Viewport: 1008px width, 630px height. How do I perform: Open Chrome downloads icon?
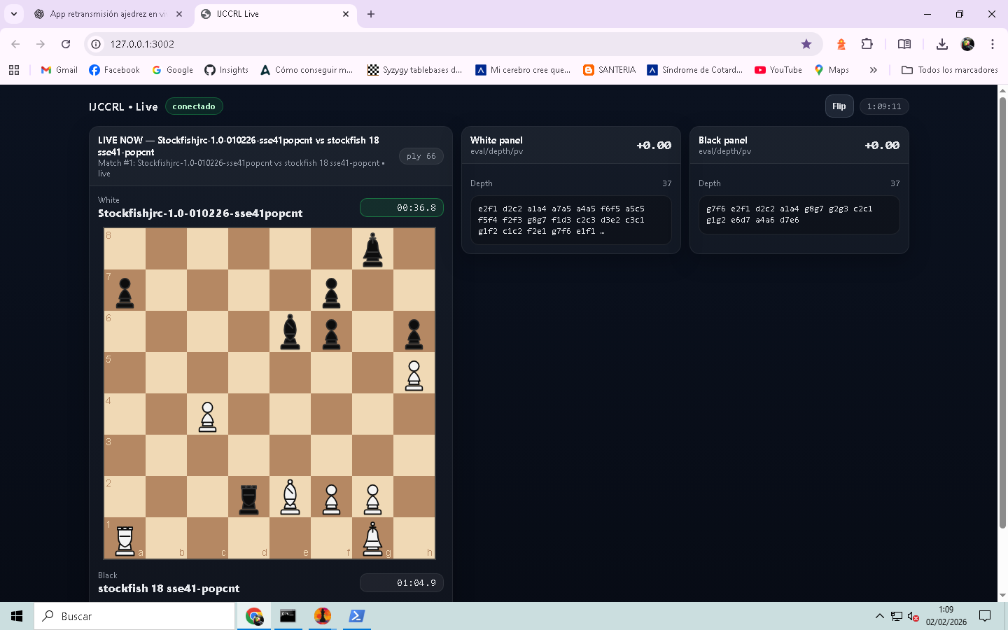941,44
